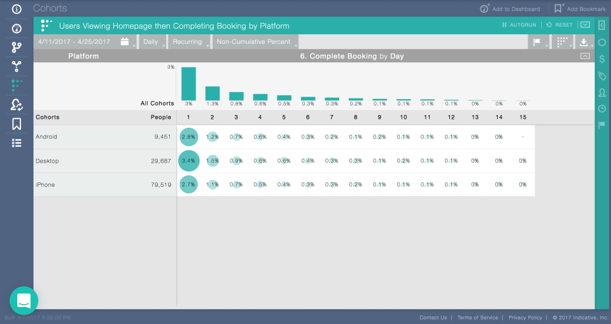Open the list icon in left sidebar
The image size is (611, 324).
[x=17, y=143]
